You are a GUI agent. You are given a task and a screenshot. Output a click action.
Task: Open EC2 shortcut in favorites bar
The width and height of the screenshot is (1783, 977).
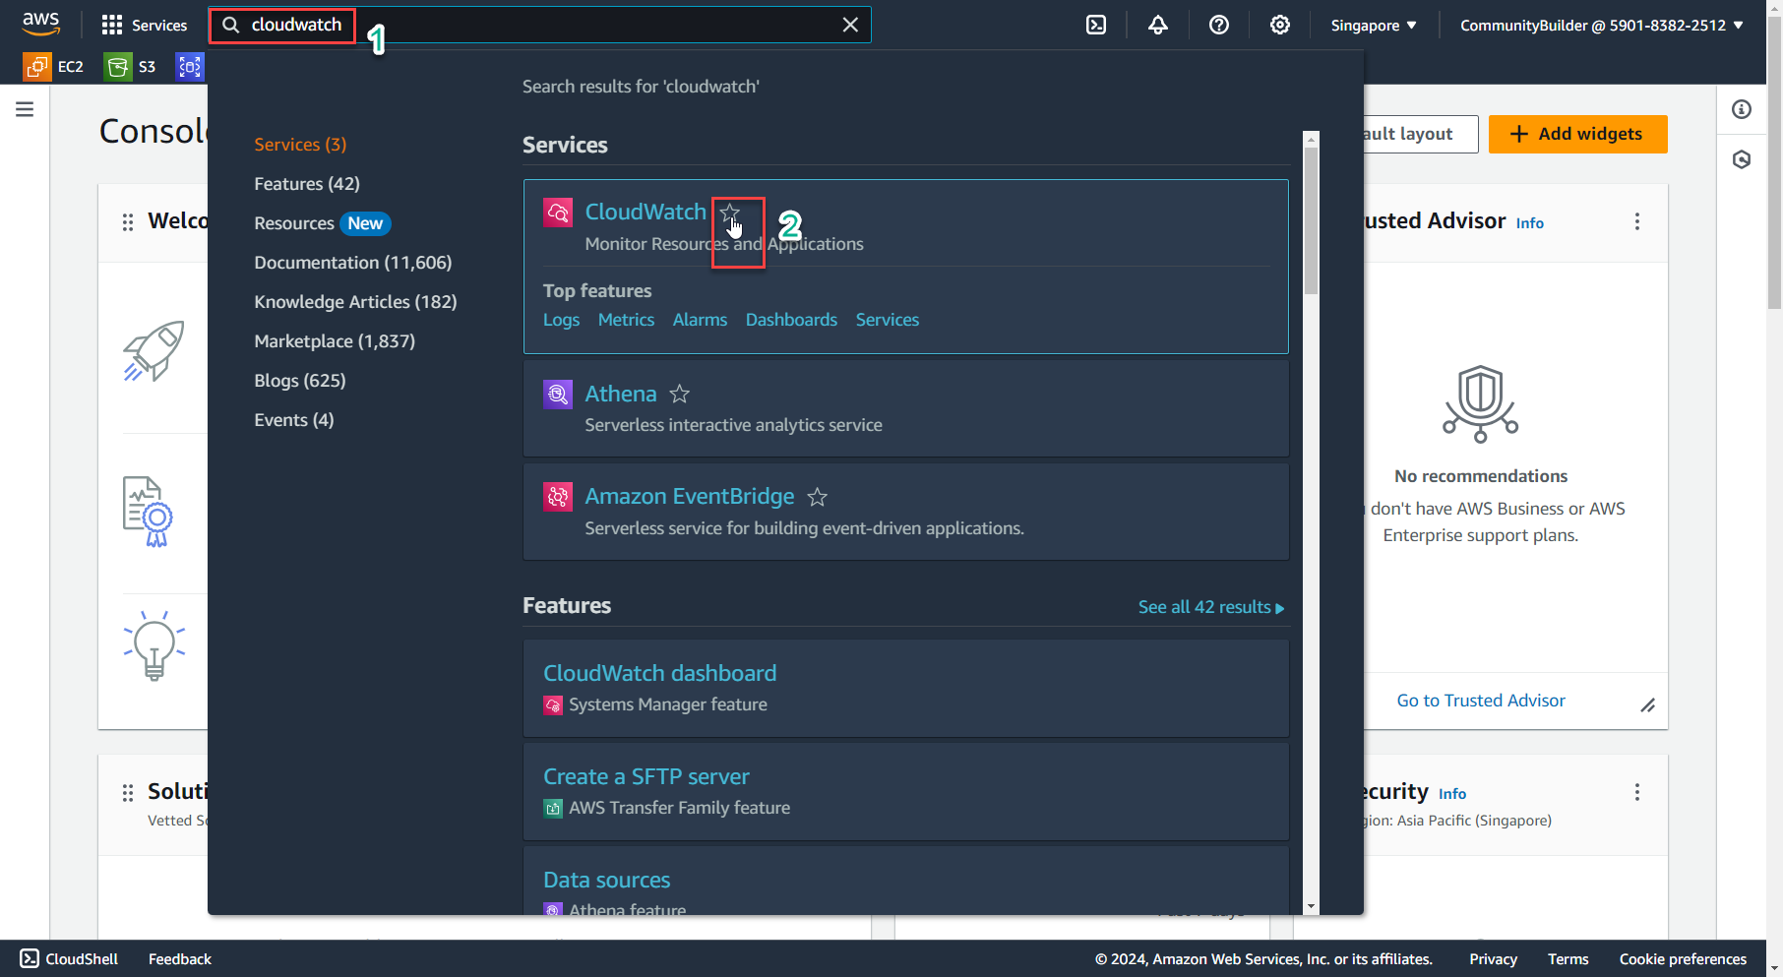click(x=54, y=67)
